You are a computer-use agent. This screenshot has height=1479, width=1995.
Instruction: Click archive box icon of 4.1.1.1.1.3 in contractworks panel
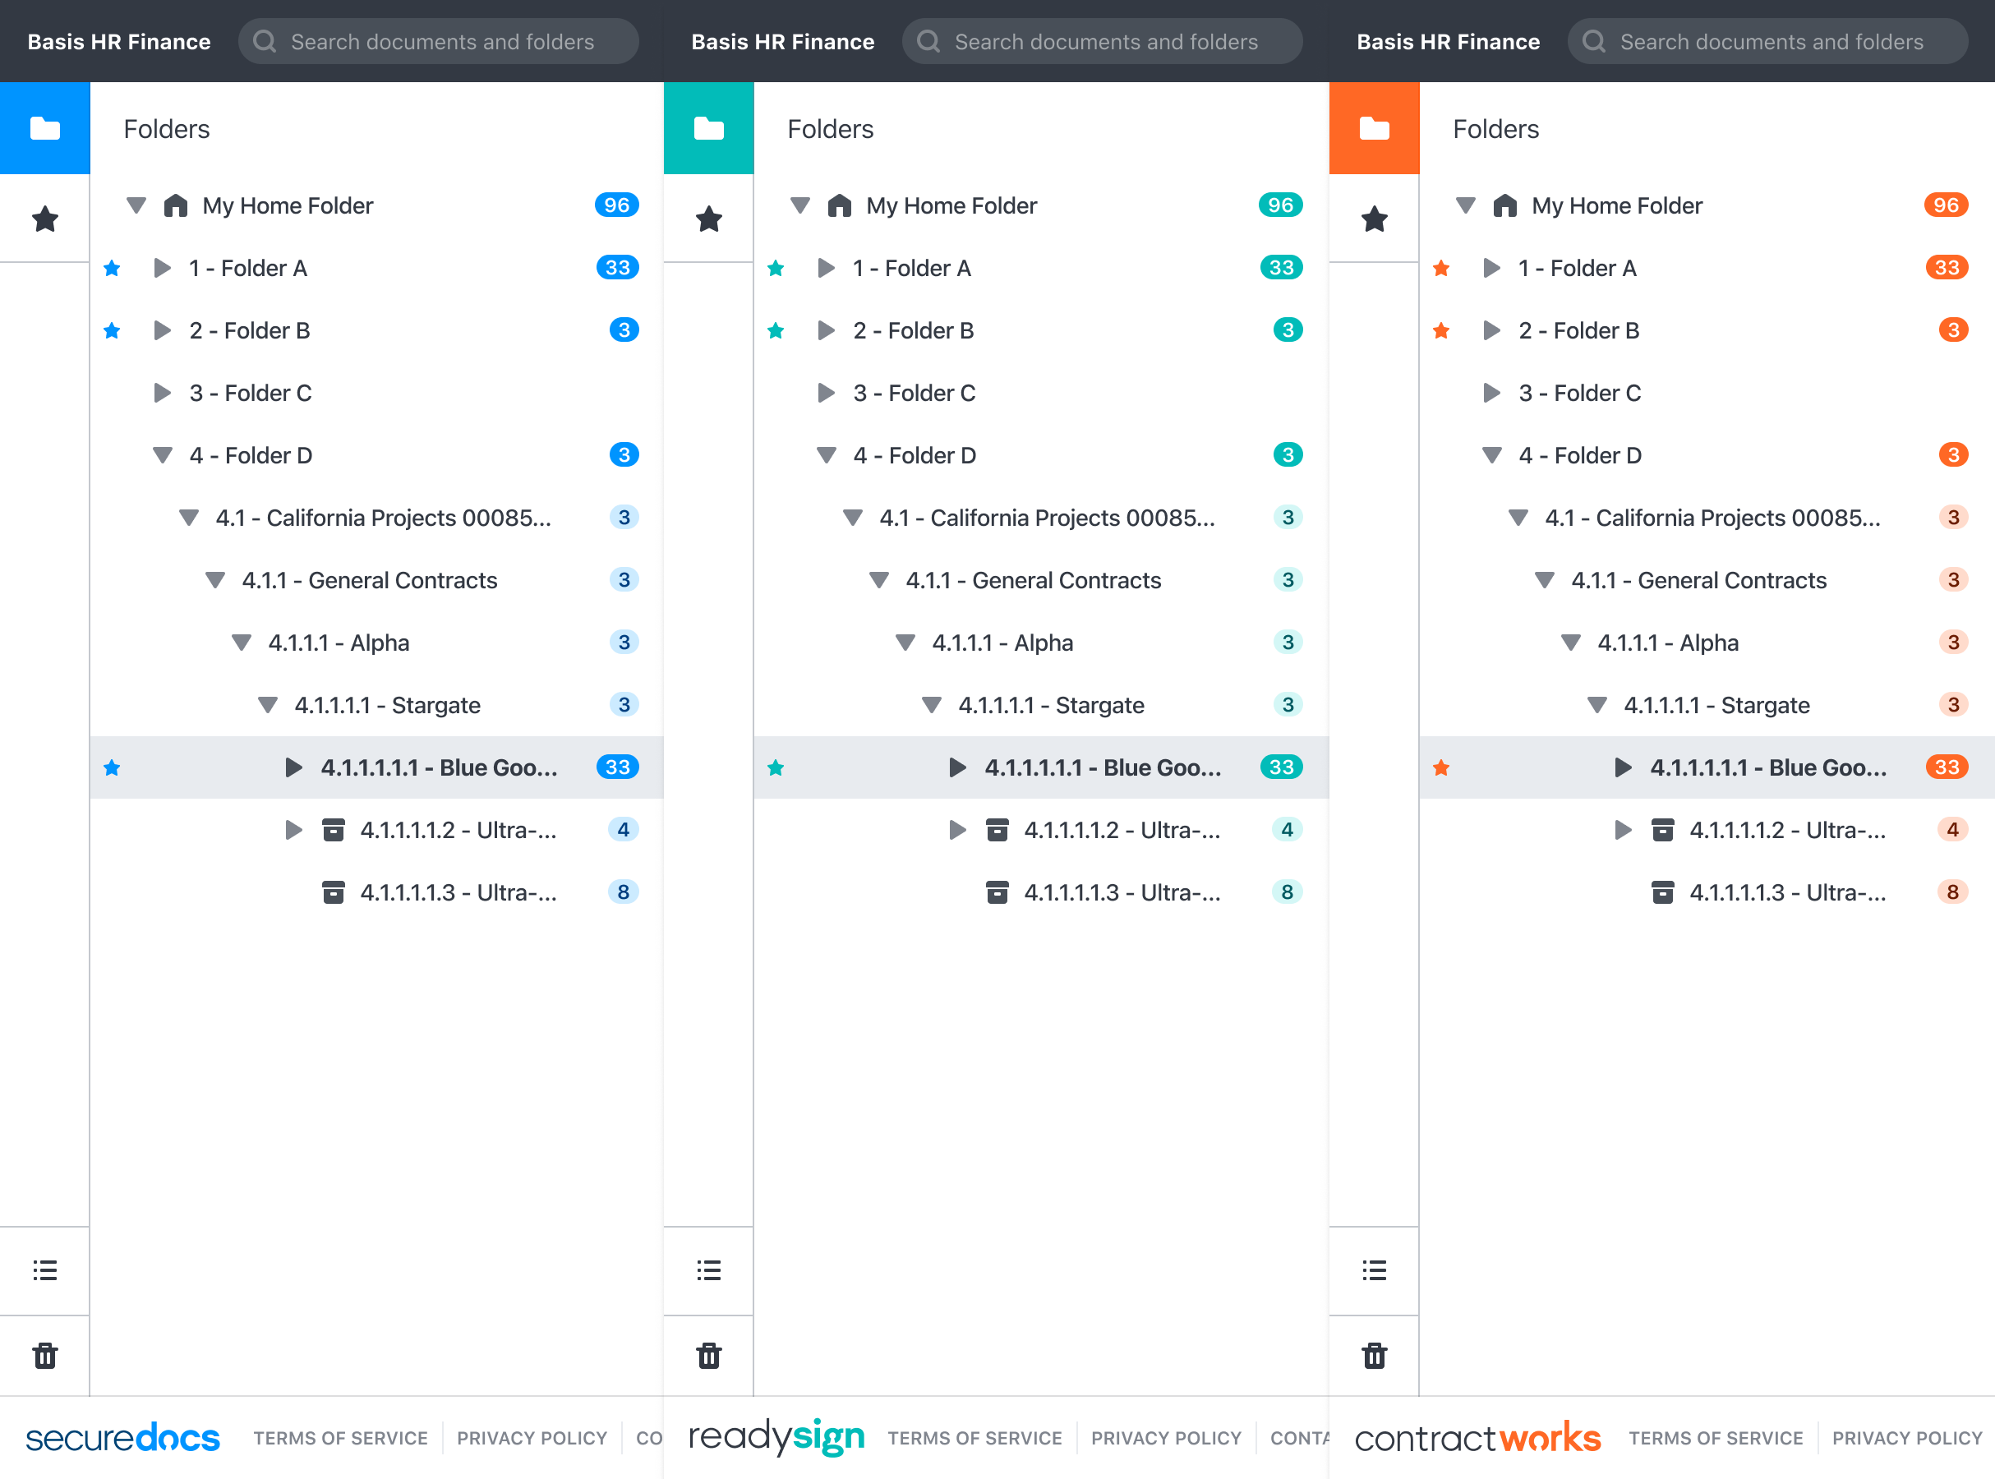1663,892
